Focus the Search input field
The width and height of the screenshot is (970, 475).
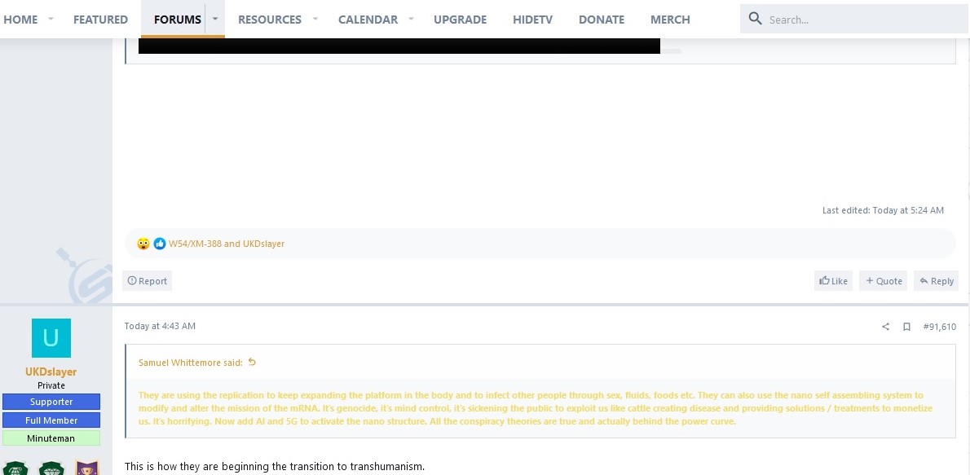coord(856,20)
